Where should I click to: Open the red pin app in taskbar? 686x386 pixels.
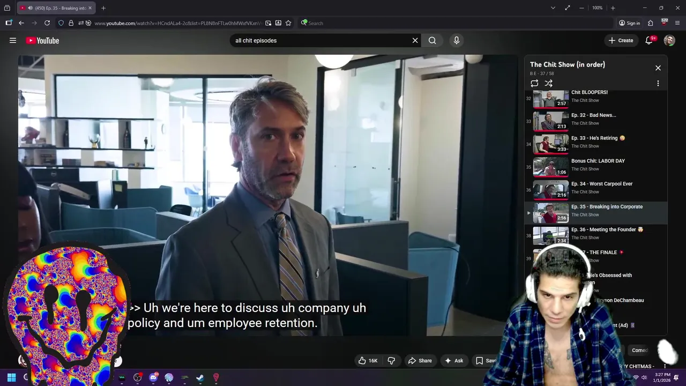click(x=216, y=377)
